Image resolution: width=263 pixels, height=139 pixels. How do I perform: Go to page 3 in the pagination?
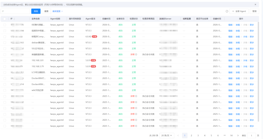198,135
